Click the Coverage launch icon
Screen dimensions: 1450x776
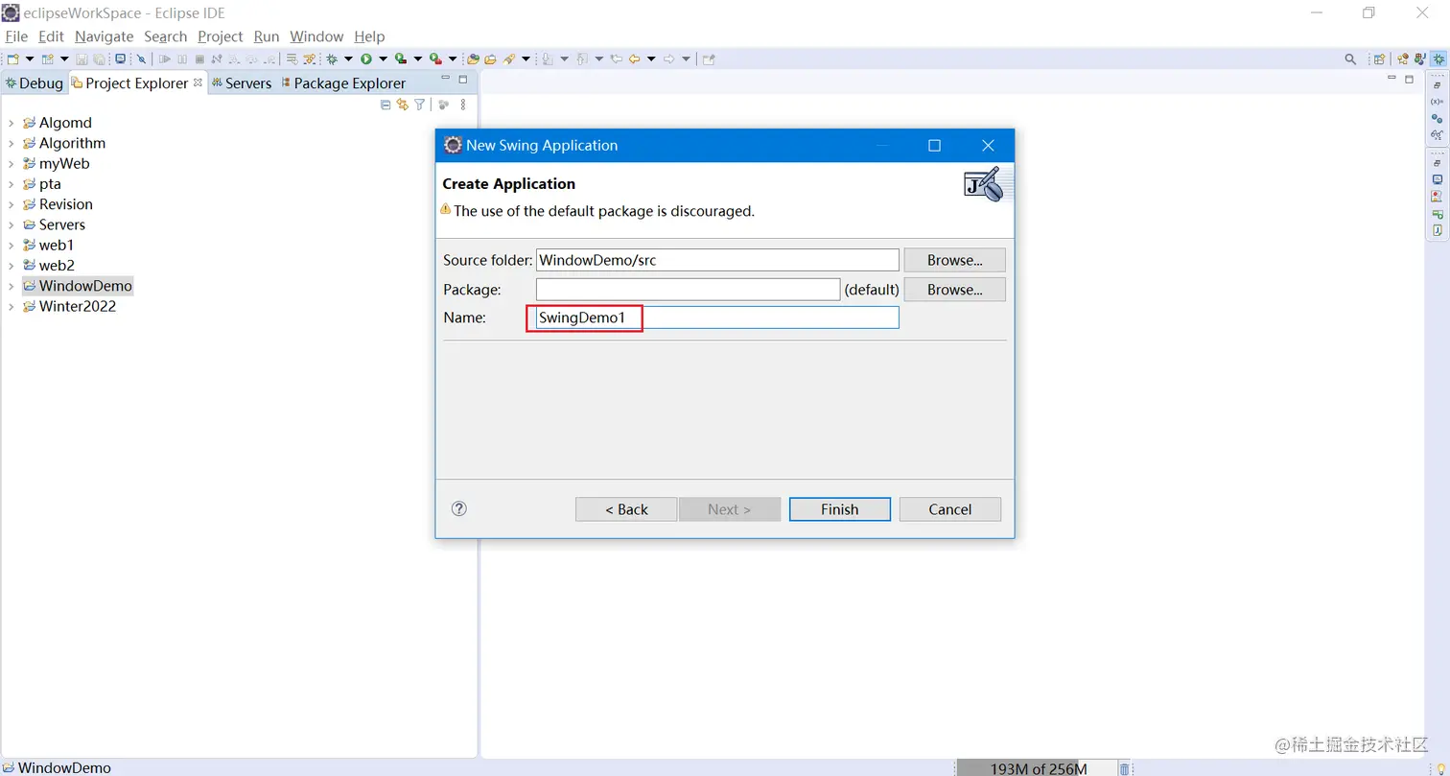(400, 59)
